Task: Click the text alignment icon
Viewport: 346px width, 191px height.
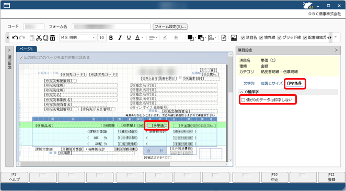Action: 152,37
